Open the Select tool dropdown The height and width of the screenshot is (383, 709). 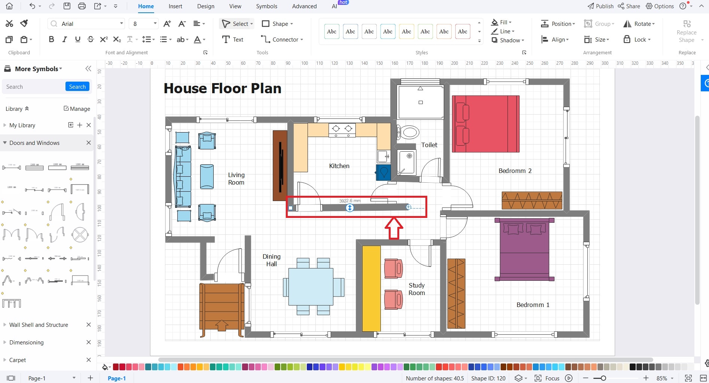point(252,24)
